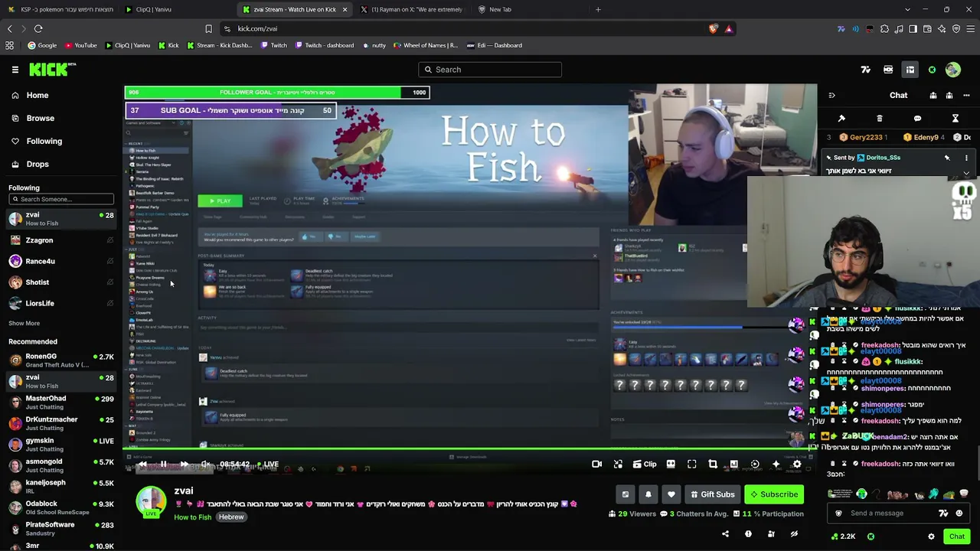Image resolution: width=980 pixels, height=551 pixels.
Task: Click the Hebrew language tag
Action: pos(231,517)
